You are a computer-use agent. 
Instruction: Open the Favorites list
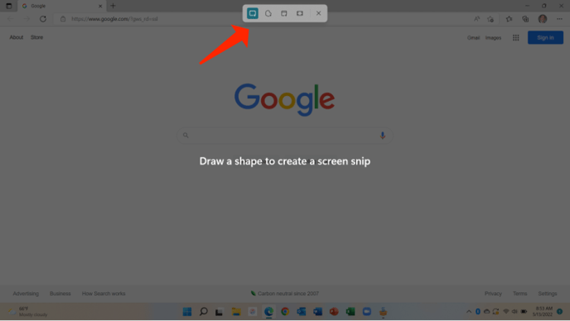(x=509, y=19)
